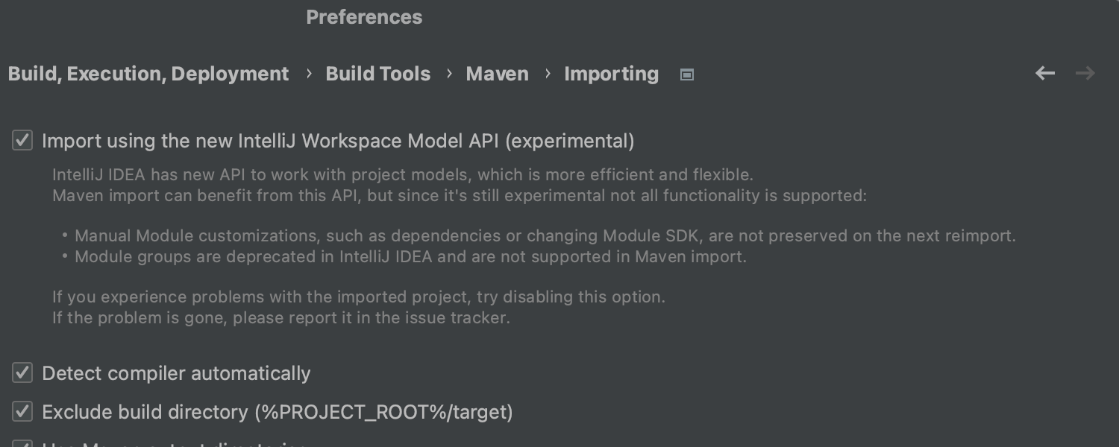Click the forward navigation arrow
1119x447 pixels.
click(x=1085, y=73)
